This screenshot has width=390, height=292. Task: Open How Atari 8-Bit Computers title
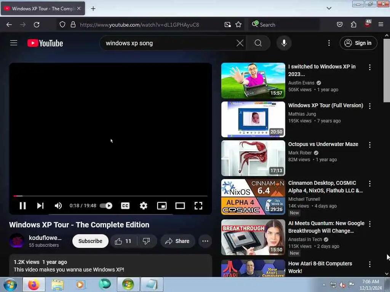pos(320,267)
